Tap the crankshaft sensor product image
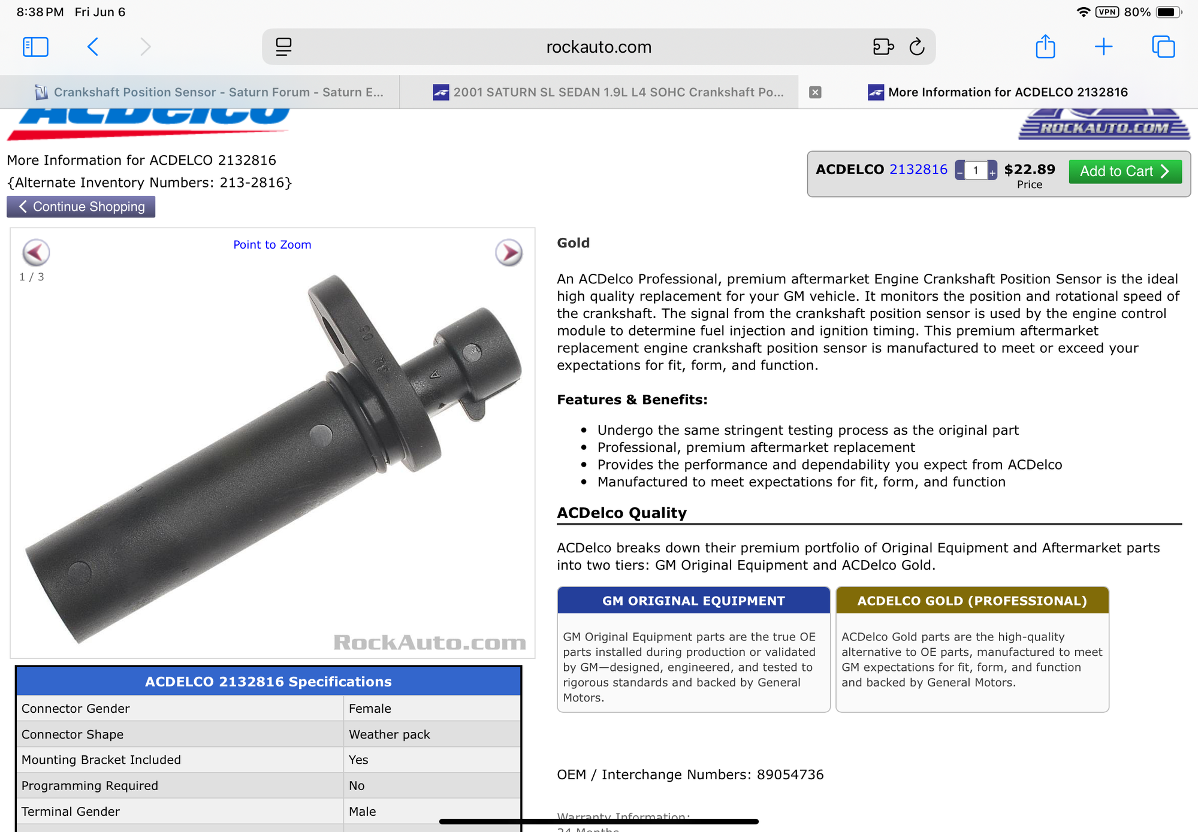This screenshot has width=1198, height=832. 273,458
